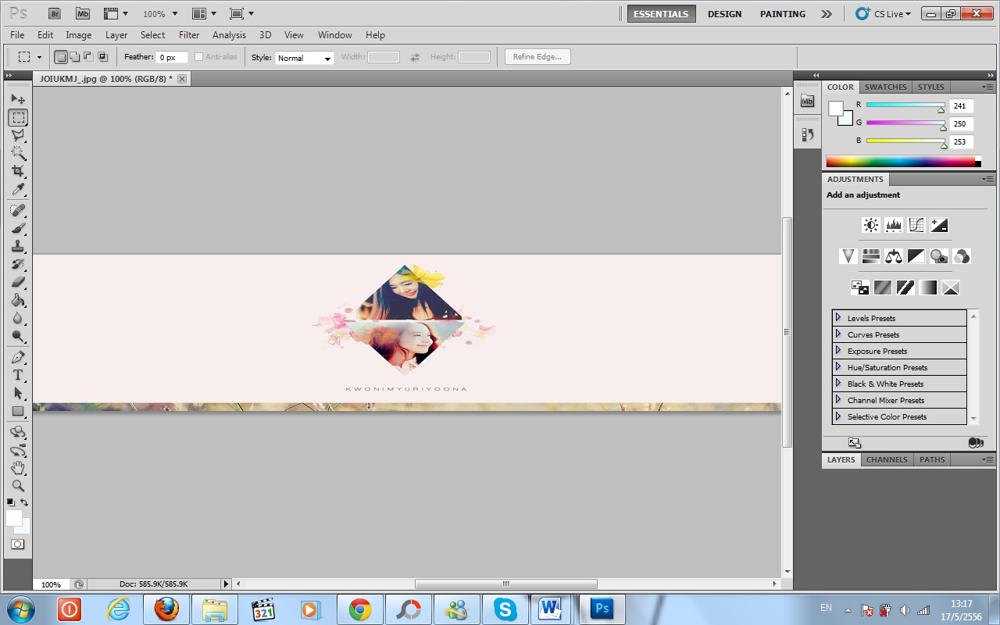Launch Bridge from the application bar
The height and width of the screenshot is (625, 1000).
pos(54,13)
